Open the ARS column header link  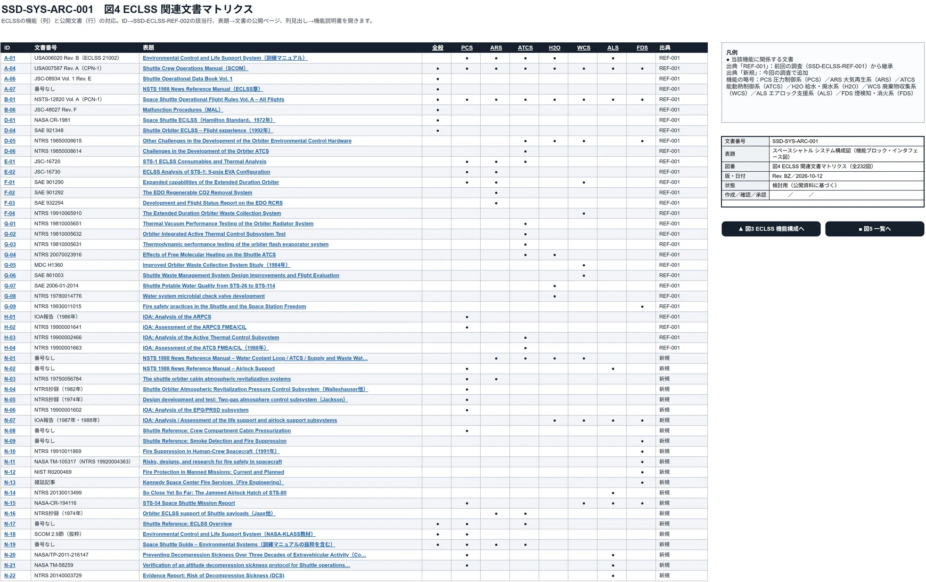click(x=496, y=48)
